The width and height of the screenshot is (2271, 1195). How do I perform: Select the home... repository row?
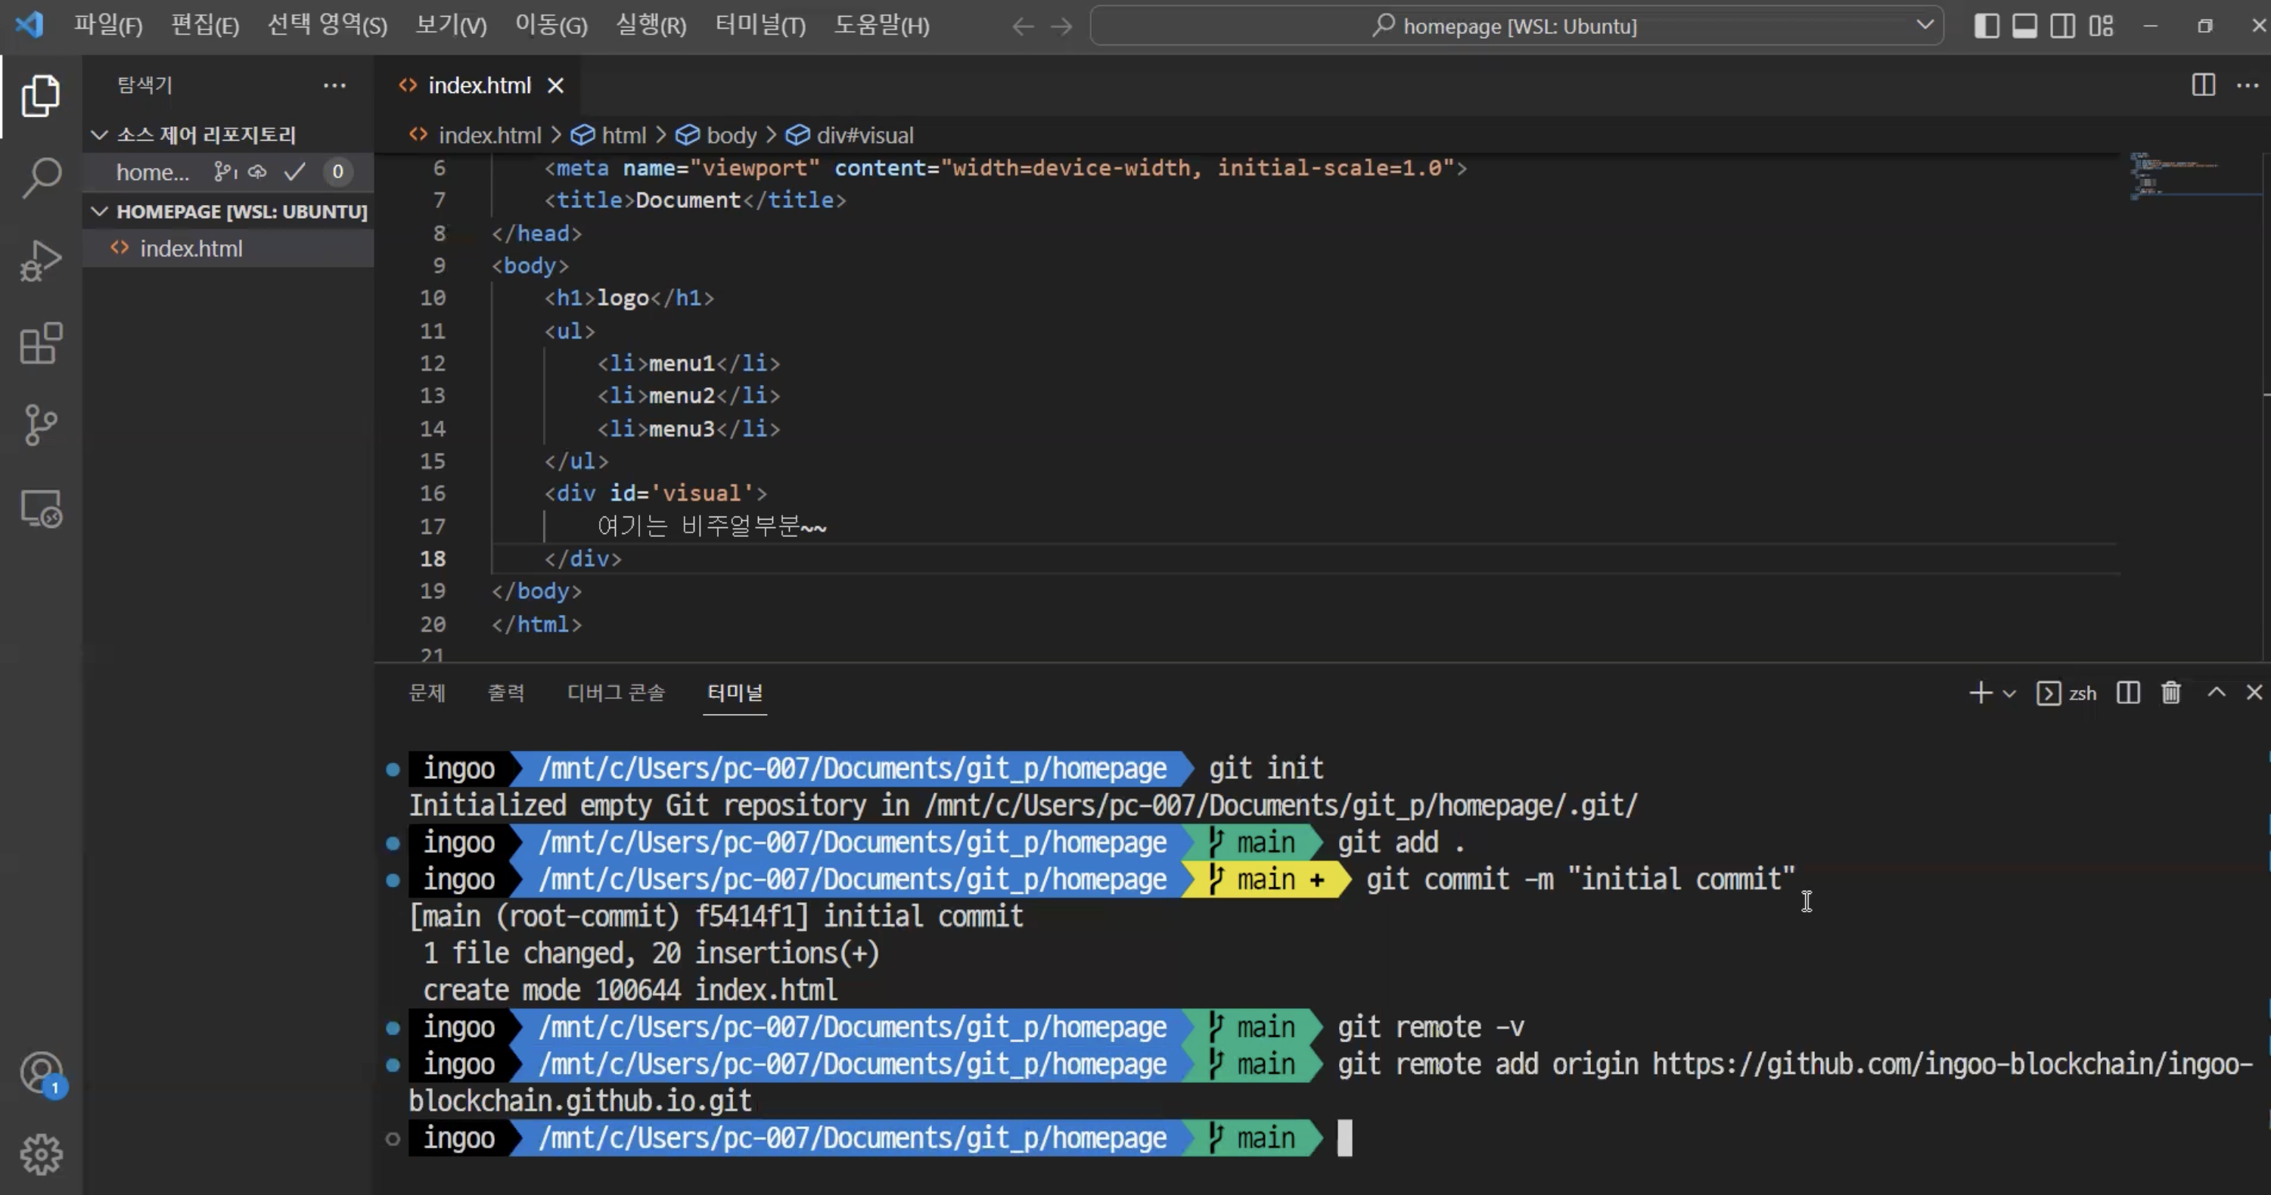(228, 172)
